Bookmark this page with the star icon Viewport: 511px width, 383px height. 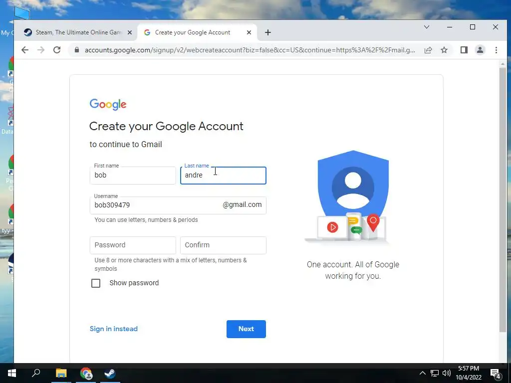[444, 50]
